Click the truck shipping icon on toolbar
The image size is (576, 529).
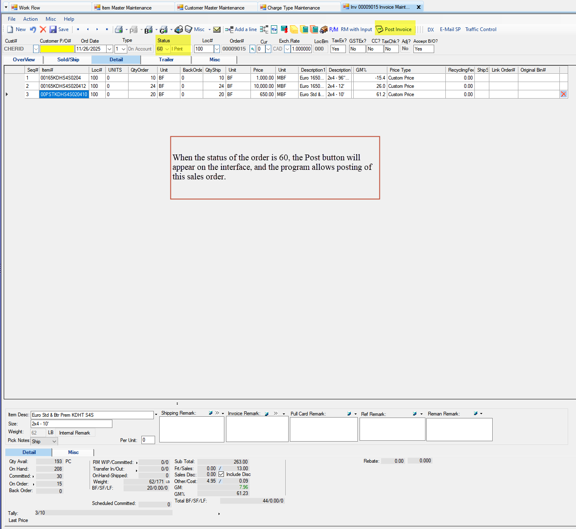point(324,29)
